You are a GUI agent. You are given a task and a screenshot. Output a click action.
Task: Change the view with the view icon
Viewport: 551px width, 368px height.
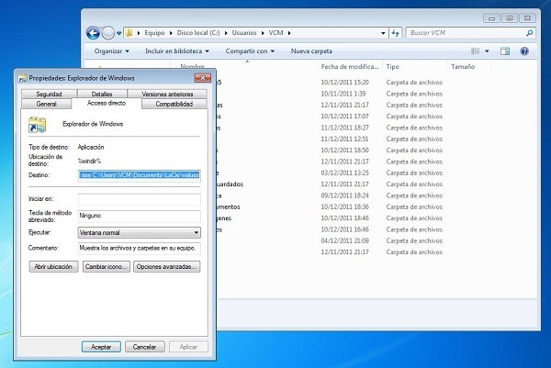(x=475, y=51)
